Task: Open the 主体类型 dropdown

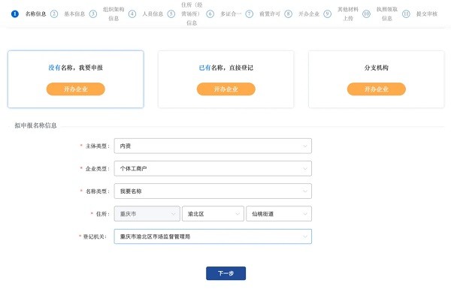Action: coord(213,146)
